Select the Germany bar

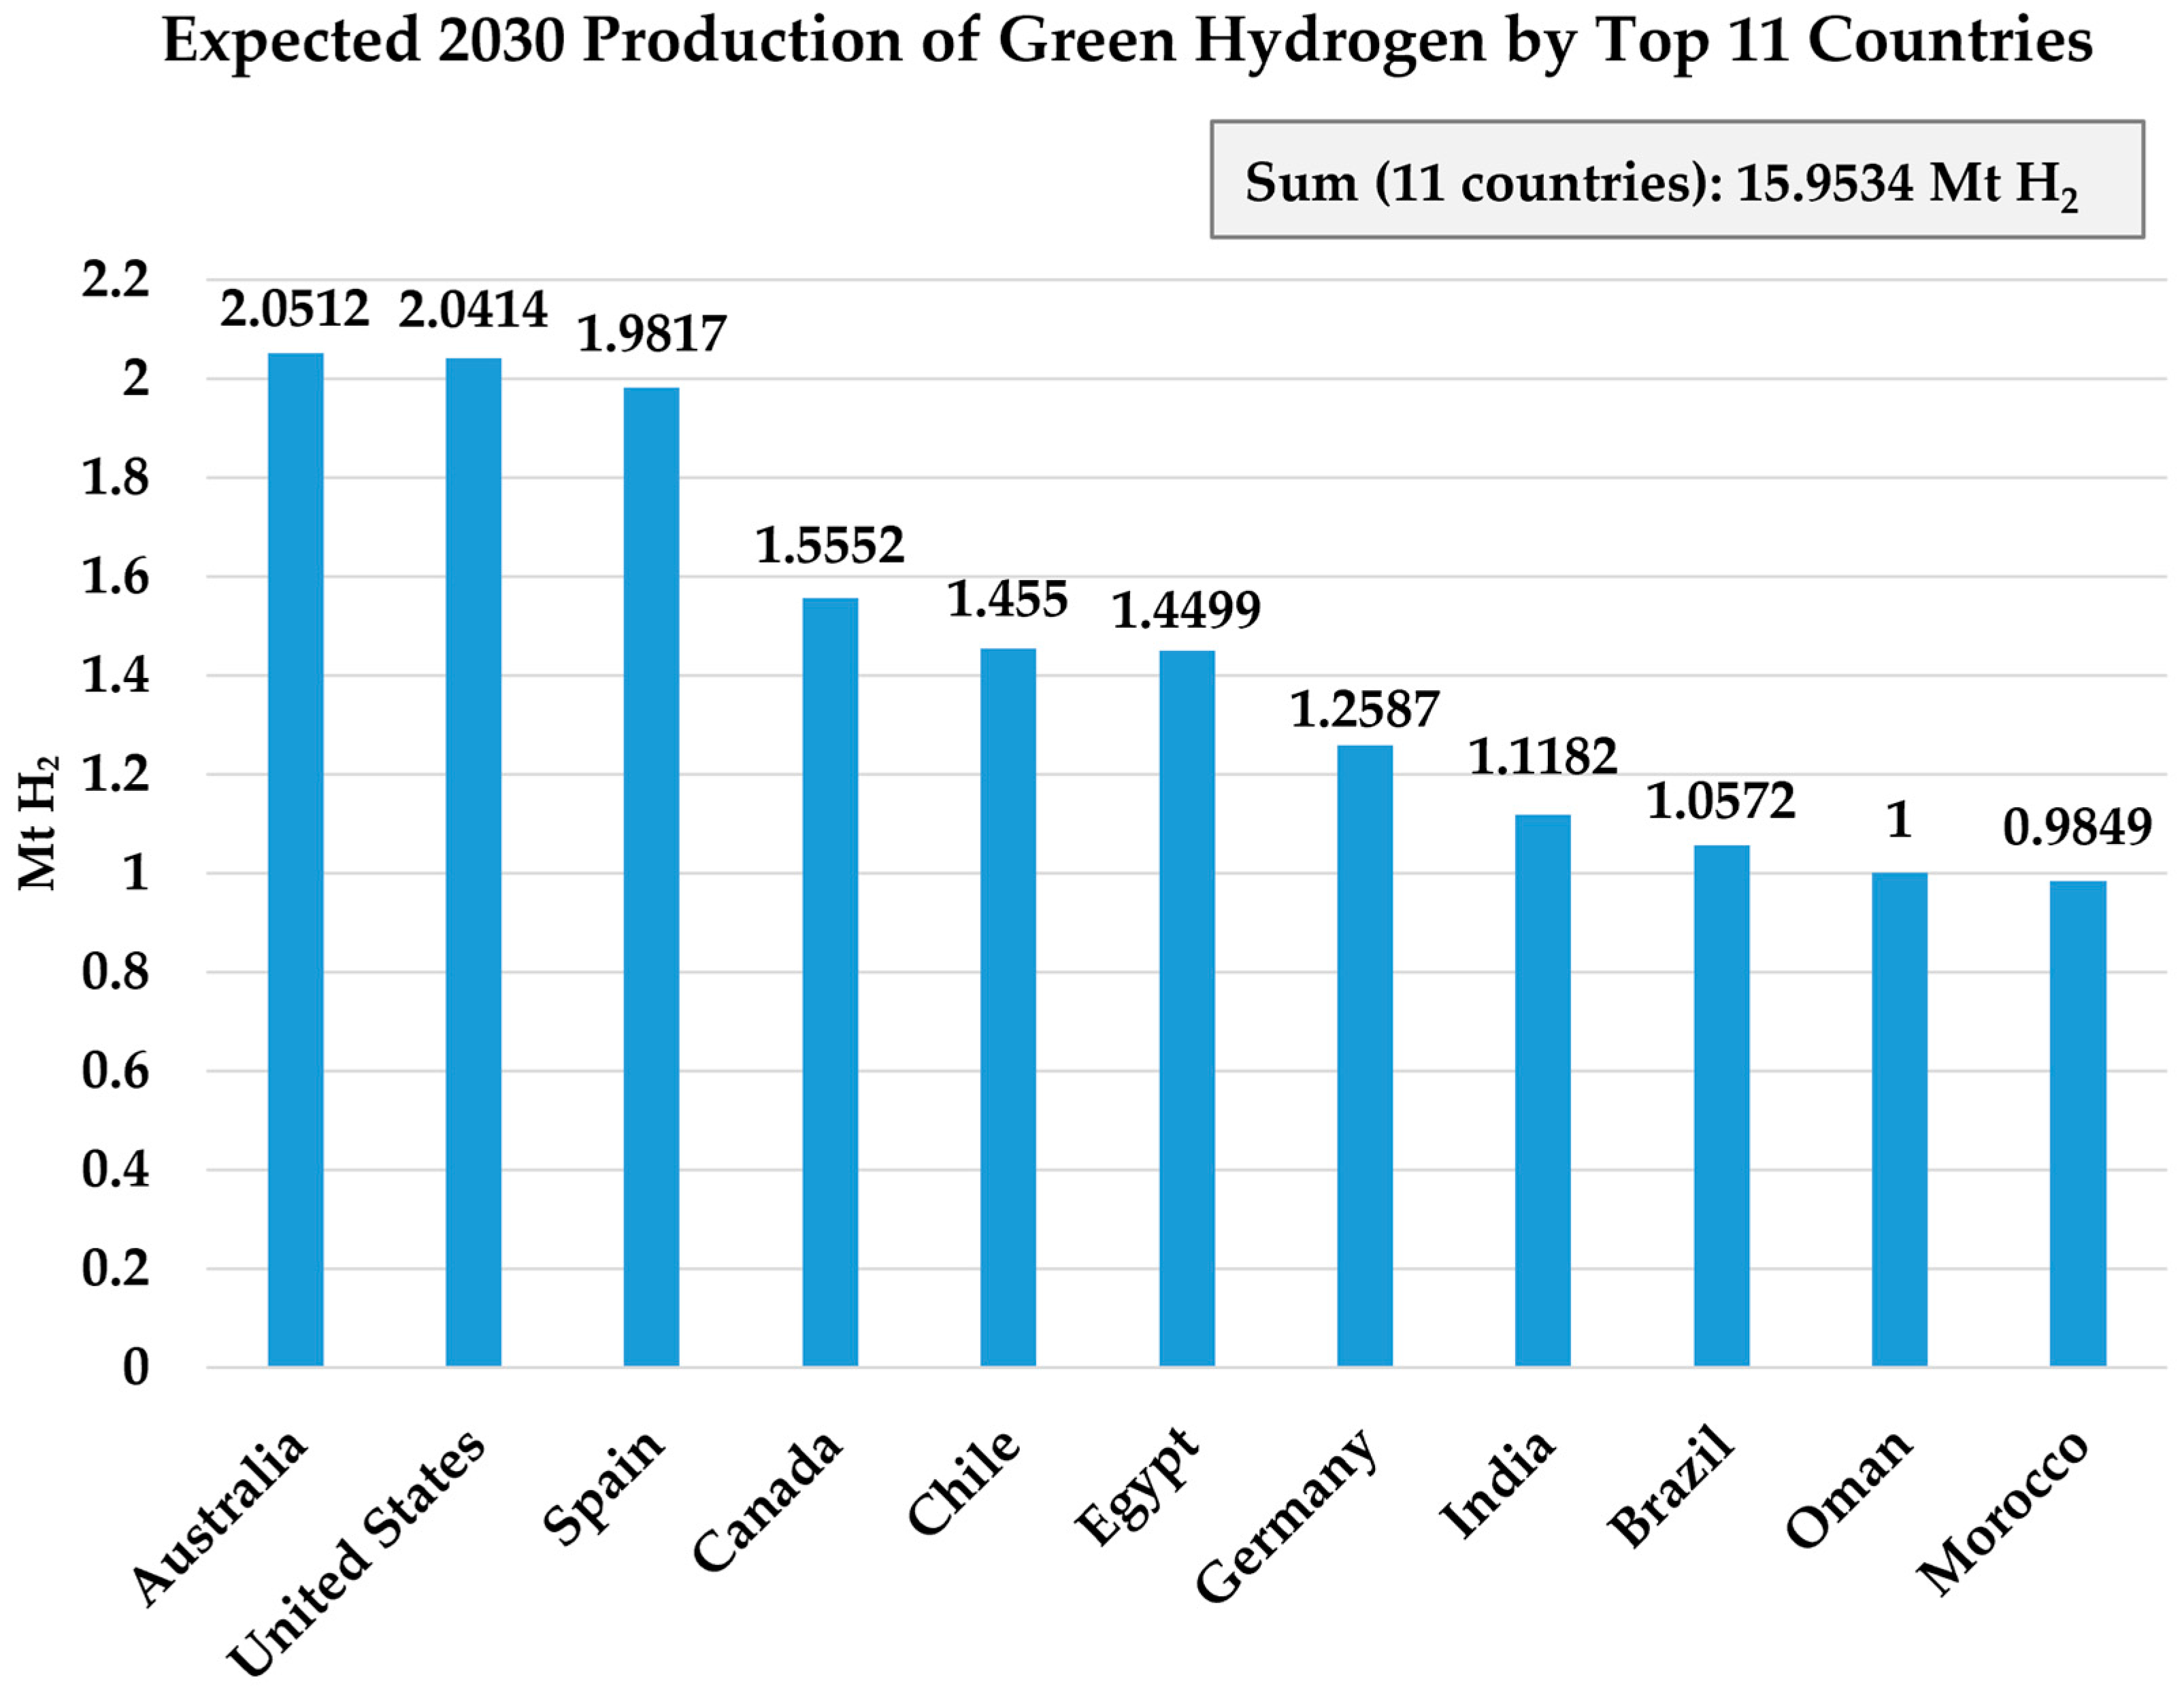(x=1365, y=1055)
